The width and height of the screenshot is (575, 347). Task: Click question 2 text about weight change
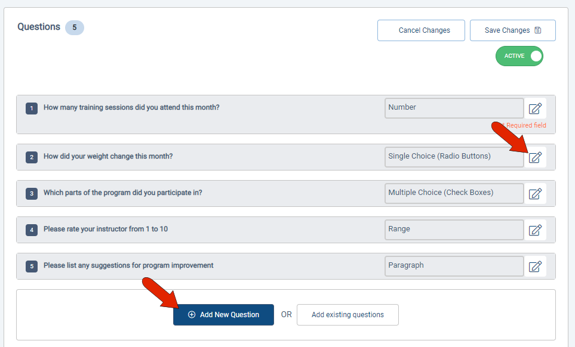pos(108,157)
